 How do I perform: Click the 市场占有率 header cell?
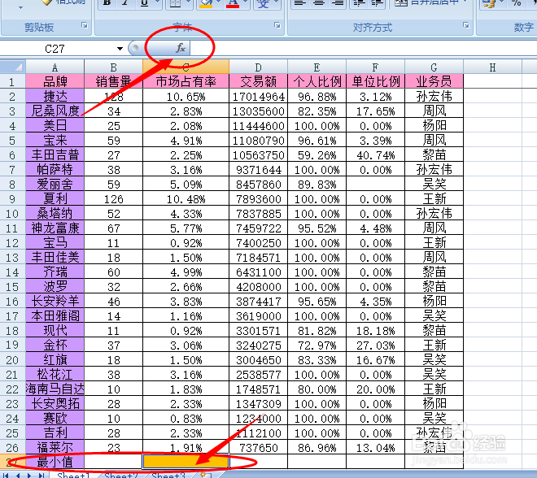click(x=186, y=81)
